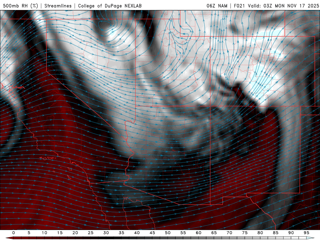Click the 80 label on color scale

260,233
